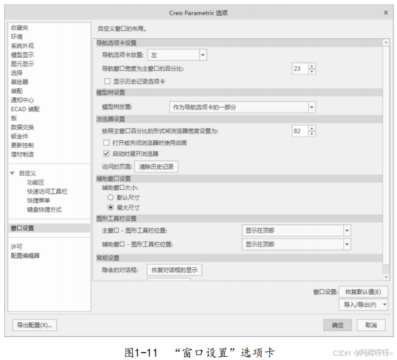The height and width of the screenshot is (360, 397).
Task: Select 环境 in the options list
Action: (x=17, y=37)
